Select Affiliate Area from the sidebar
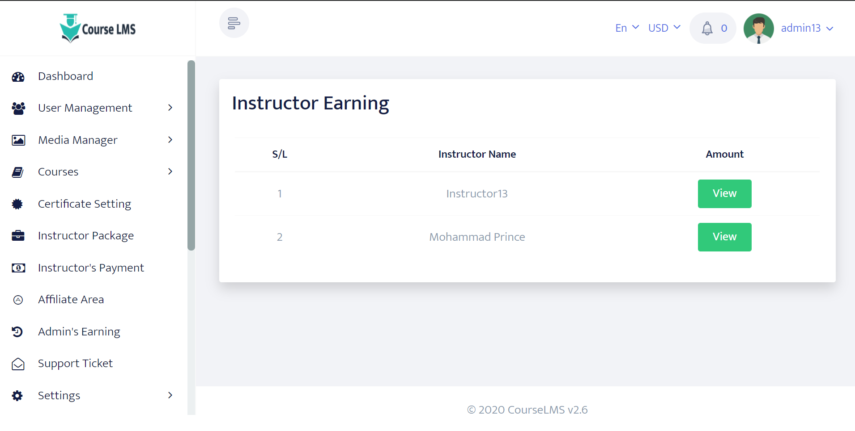Screen dimensions: 855x431 pyautogui.click(x=71, y=300)
